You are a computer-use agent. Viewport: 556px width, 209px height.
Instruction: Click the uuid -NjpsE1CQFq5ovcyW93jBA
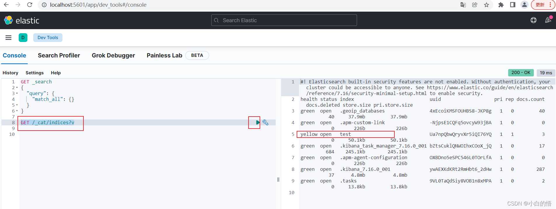pos(460,122)
